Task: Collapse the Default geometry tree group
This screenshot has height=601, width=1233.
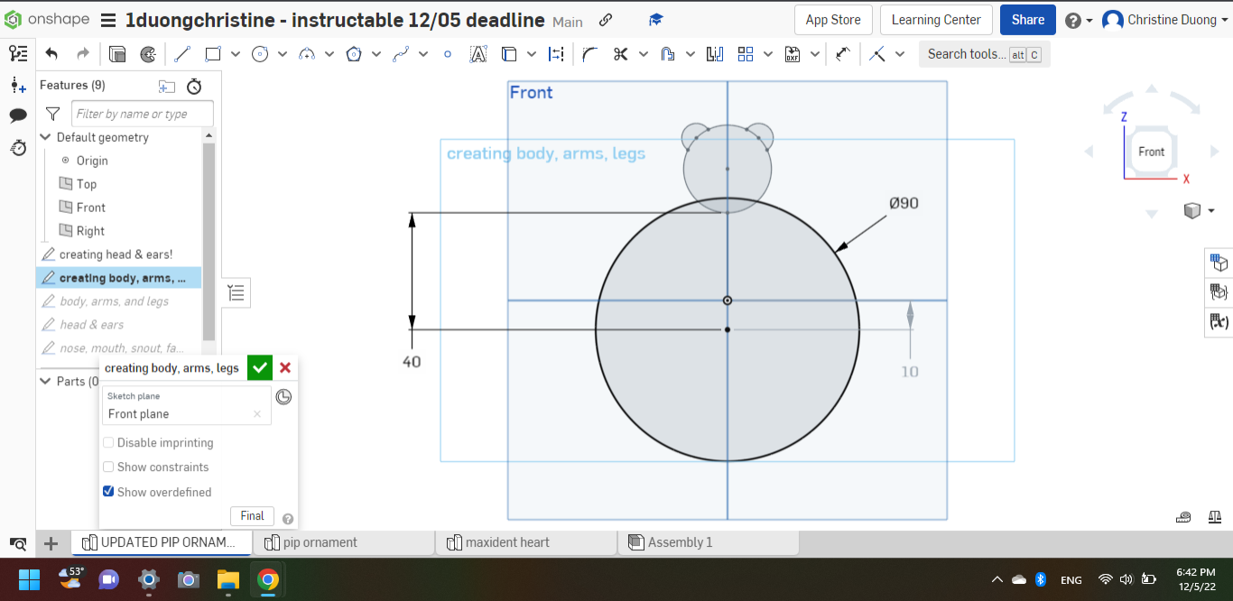Action: pos(45,137)
